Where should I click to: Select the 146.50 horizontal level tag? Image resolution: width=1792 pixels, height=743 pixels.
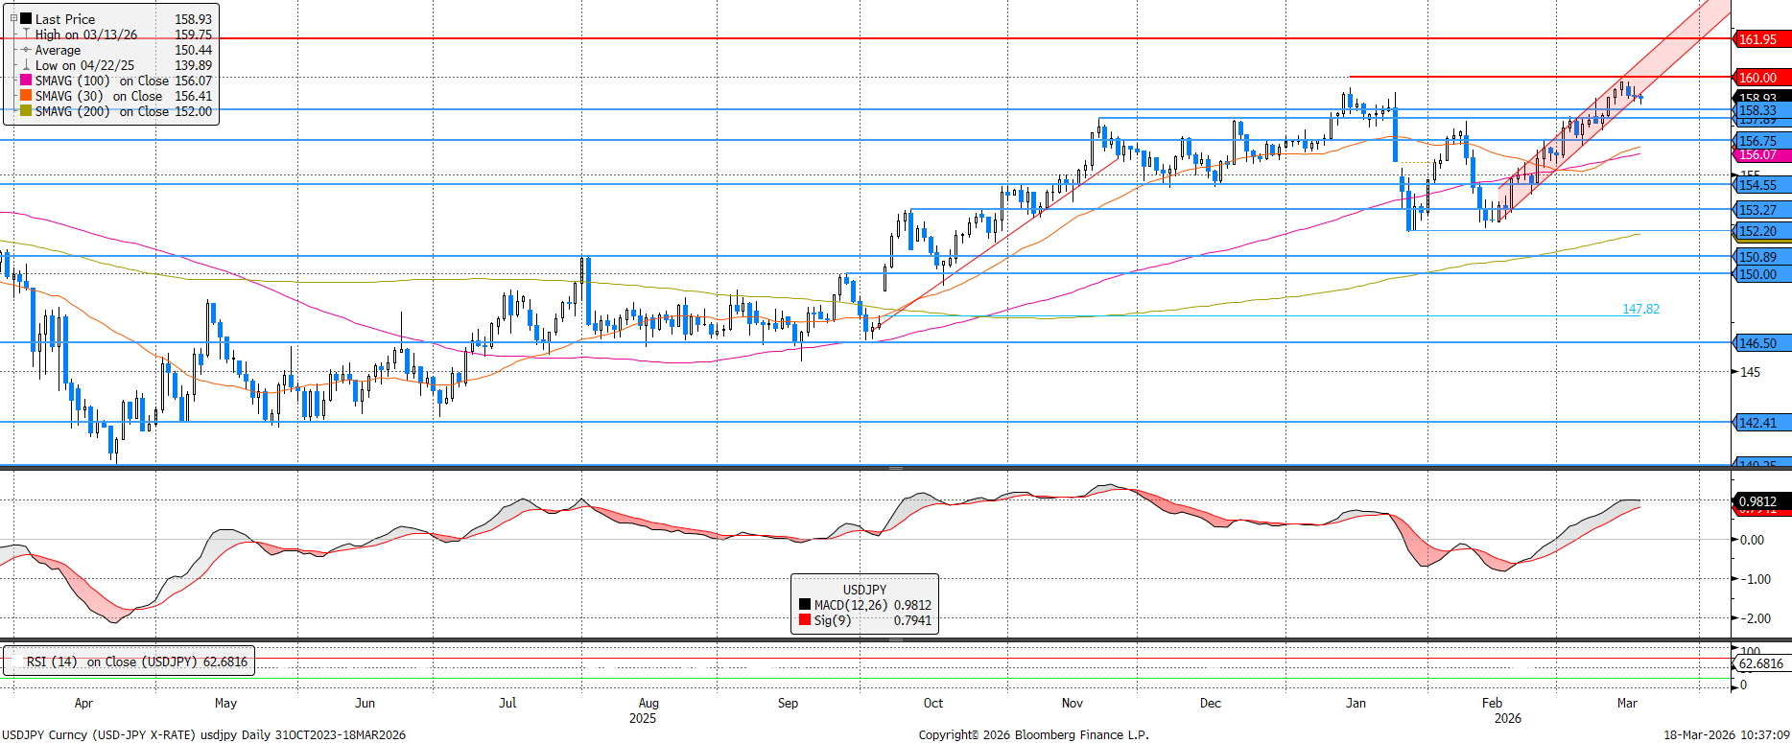[x=1762, y=343]
